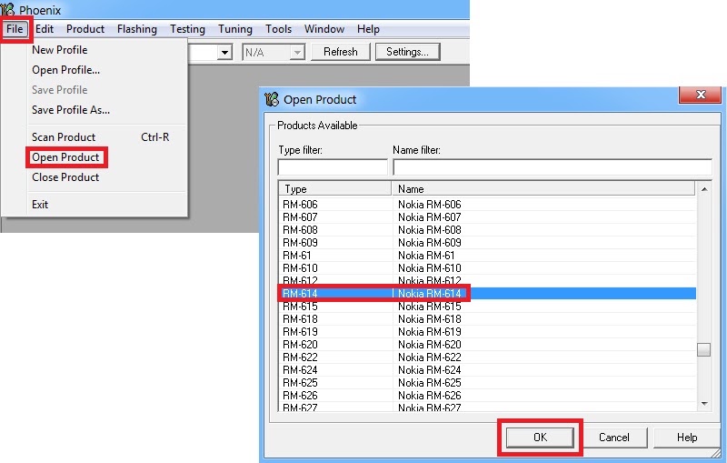Select the RM-609 row
Image resolution: width=727 pixels, height=463 pixels.
(x=487, y=243)
